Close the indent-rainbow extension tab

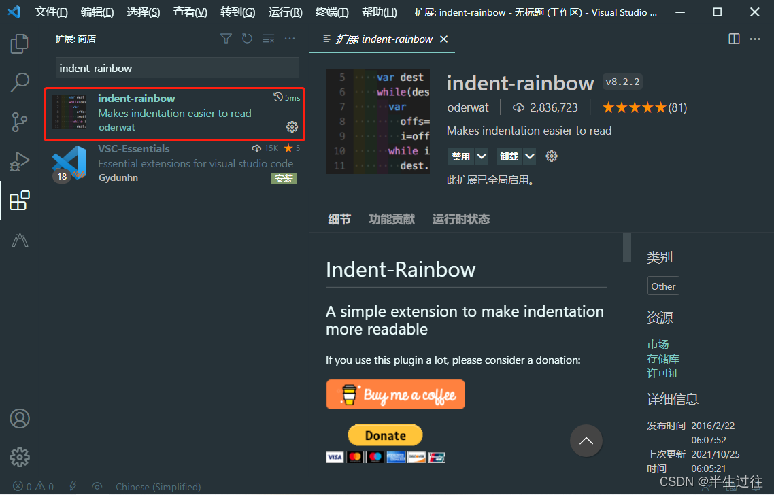pyautogui.click(x=443, y=39)
